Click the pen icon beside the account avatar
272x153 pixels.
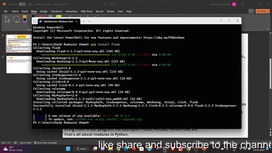click(243, 4)
